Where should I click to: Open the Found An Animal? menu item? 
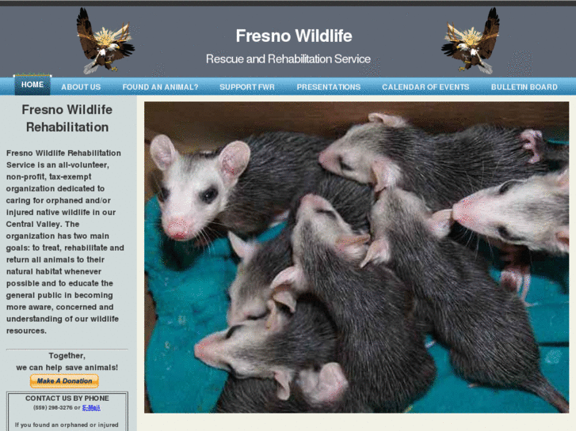pos(160,87)
